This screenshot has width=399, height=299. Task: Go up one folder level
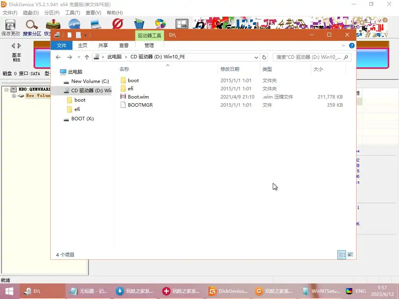87,57
